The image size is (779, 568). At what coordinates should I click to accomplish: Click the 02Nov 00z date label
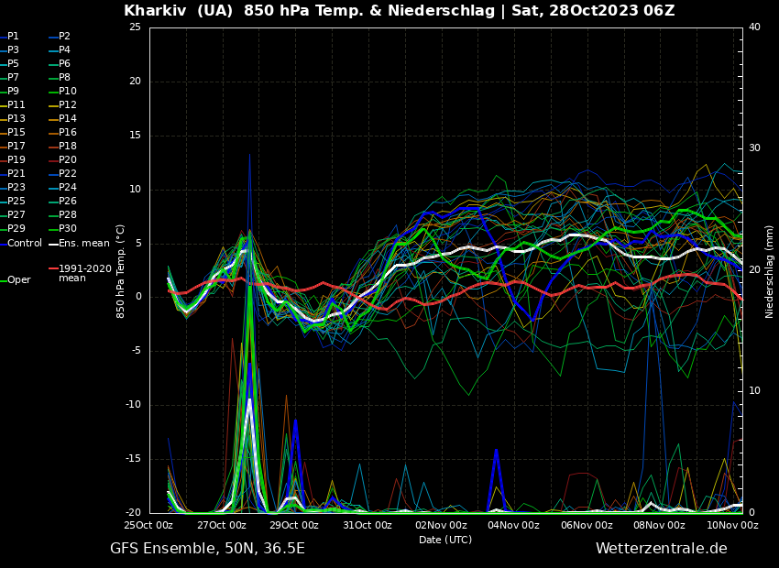[x=441, y=526]
